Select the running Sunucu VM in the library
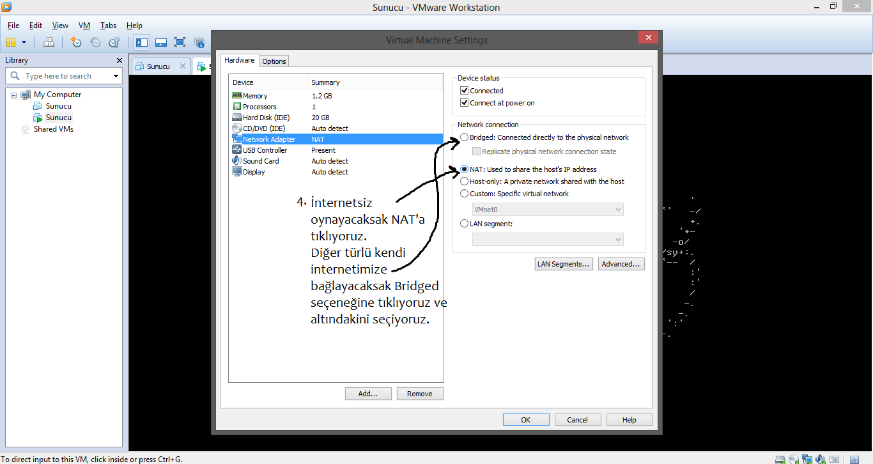Image resolution: width=873 pixels, height=464 pixels. pyautogui.click(x=58, y=118)
